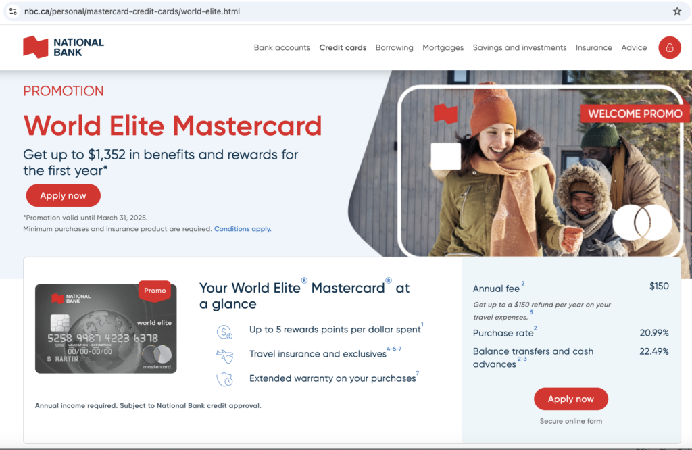Click 'Travel insurance and exclusives' text
This screenshot has width=692, height=450.
coord(318,354)
